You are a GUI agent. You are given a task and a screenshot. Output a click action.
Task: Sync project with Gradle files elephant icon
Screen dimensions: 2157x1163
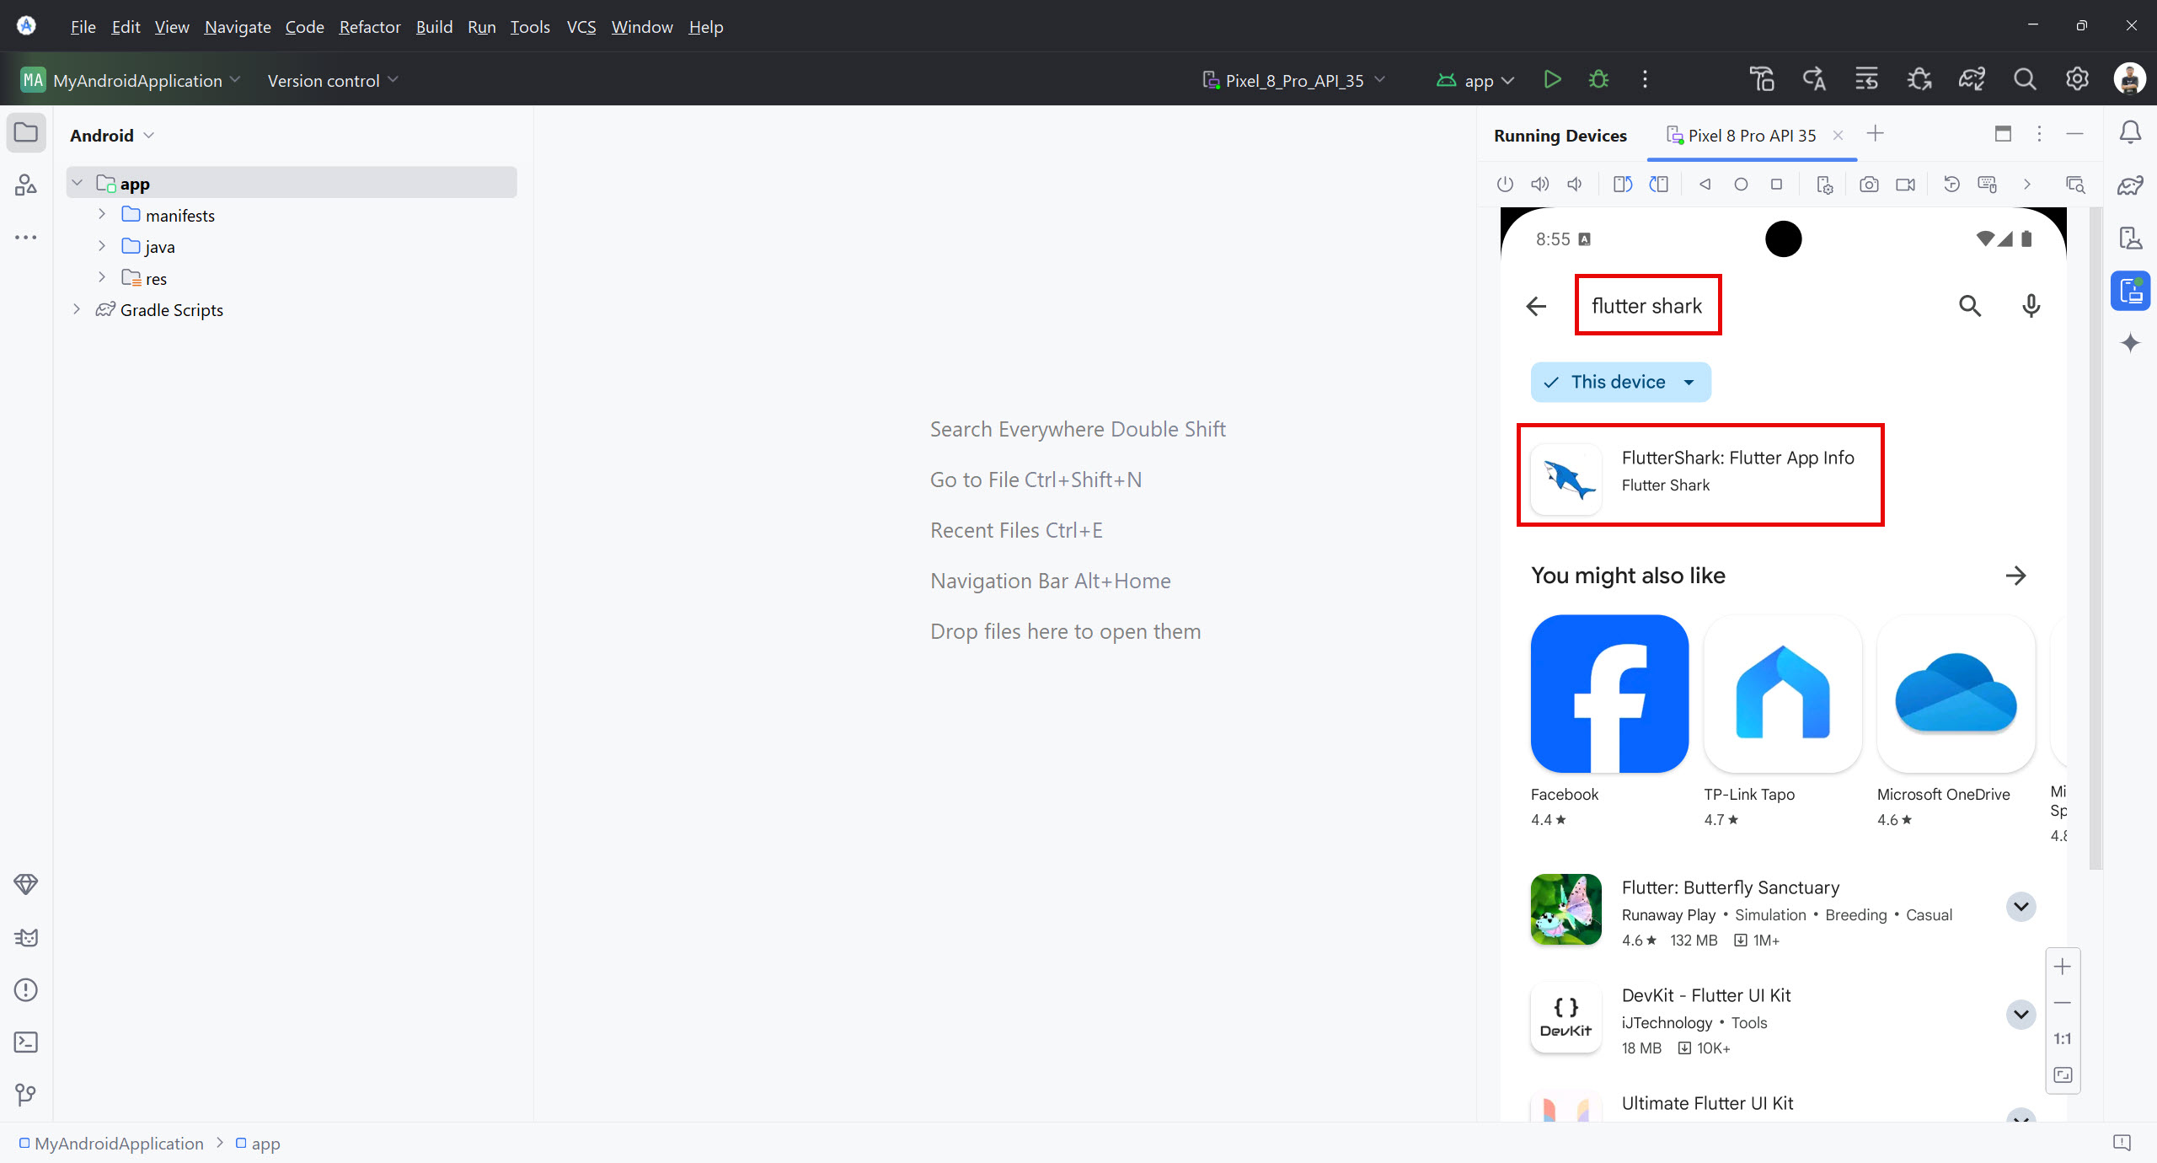pos(1972,79)
